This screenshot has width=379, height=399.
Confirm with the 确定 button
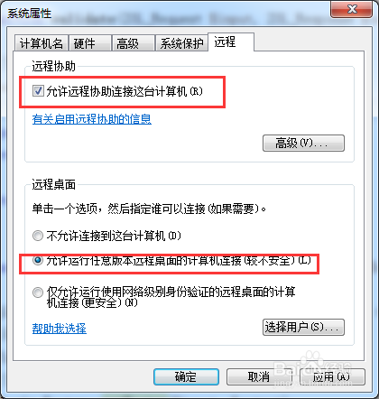tap(186, 376)
